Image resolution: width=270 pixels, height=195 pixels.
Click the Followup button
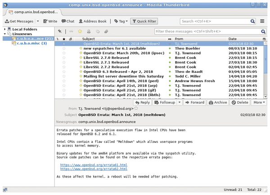[x=165, y=102]
